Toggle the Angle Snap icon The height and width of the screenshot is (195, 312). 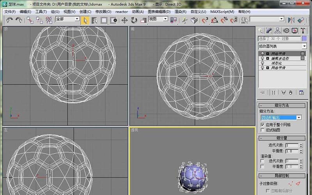tap(214, 20)
